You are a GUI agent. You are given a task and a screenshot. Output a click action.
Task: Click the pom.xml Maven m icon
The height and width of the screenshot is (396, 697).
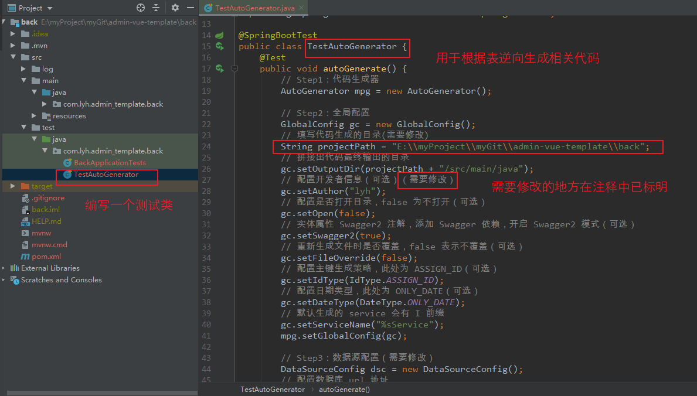[x=25, y=257]
